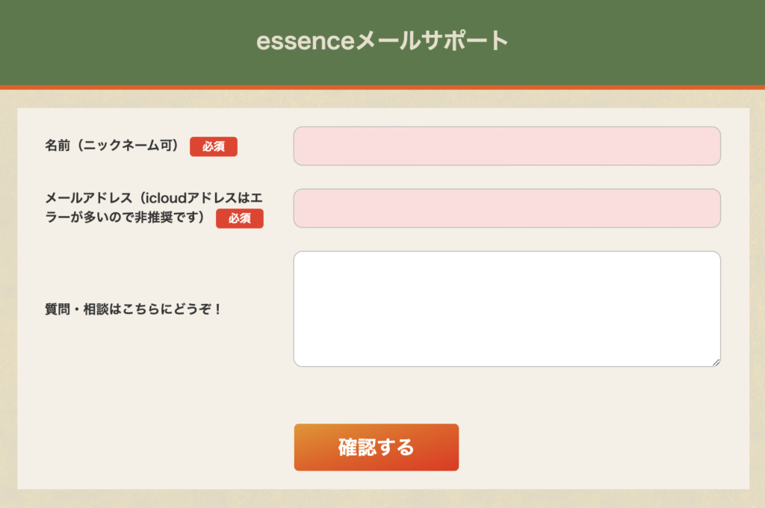
Task: Click inside the 質問・相談 text area
Action: pos(507,309)
